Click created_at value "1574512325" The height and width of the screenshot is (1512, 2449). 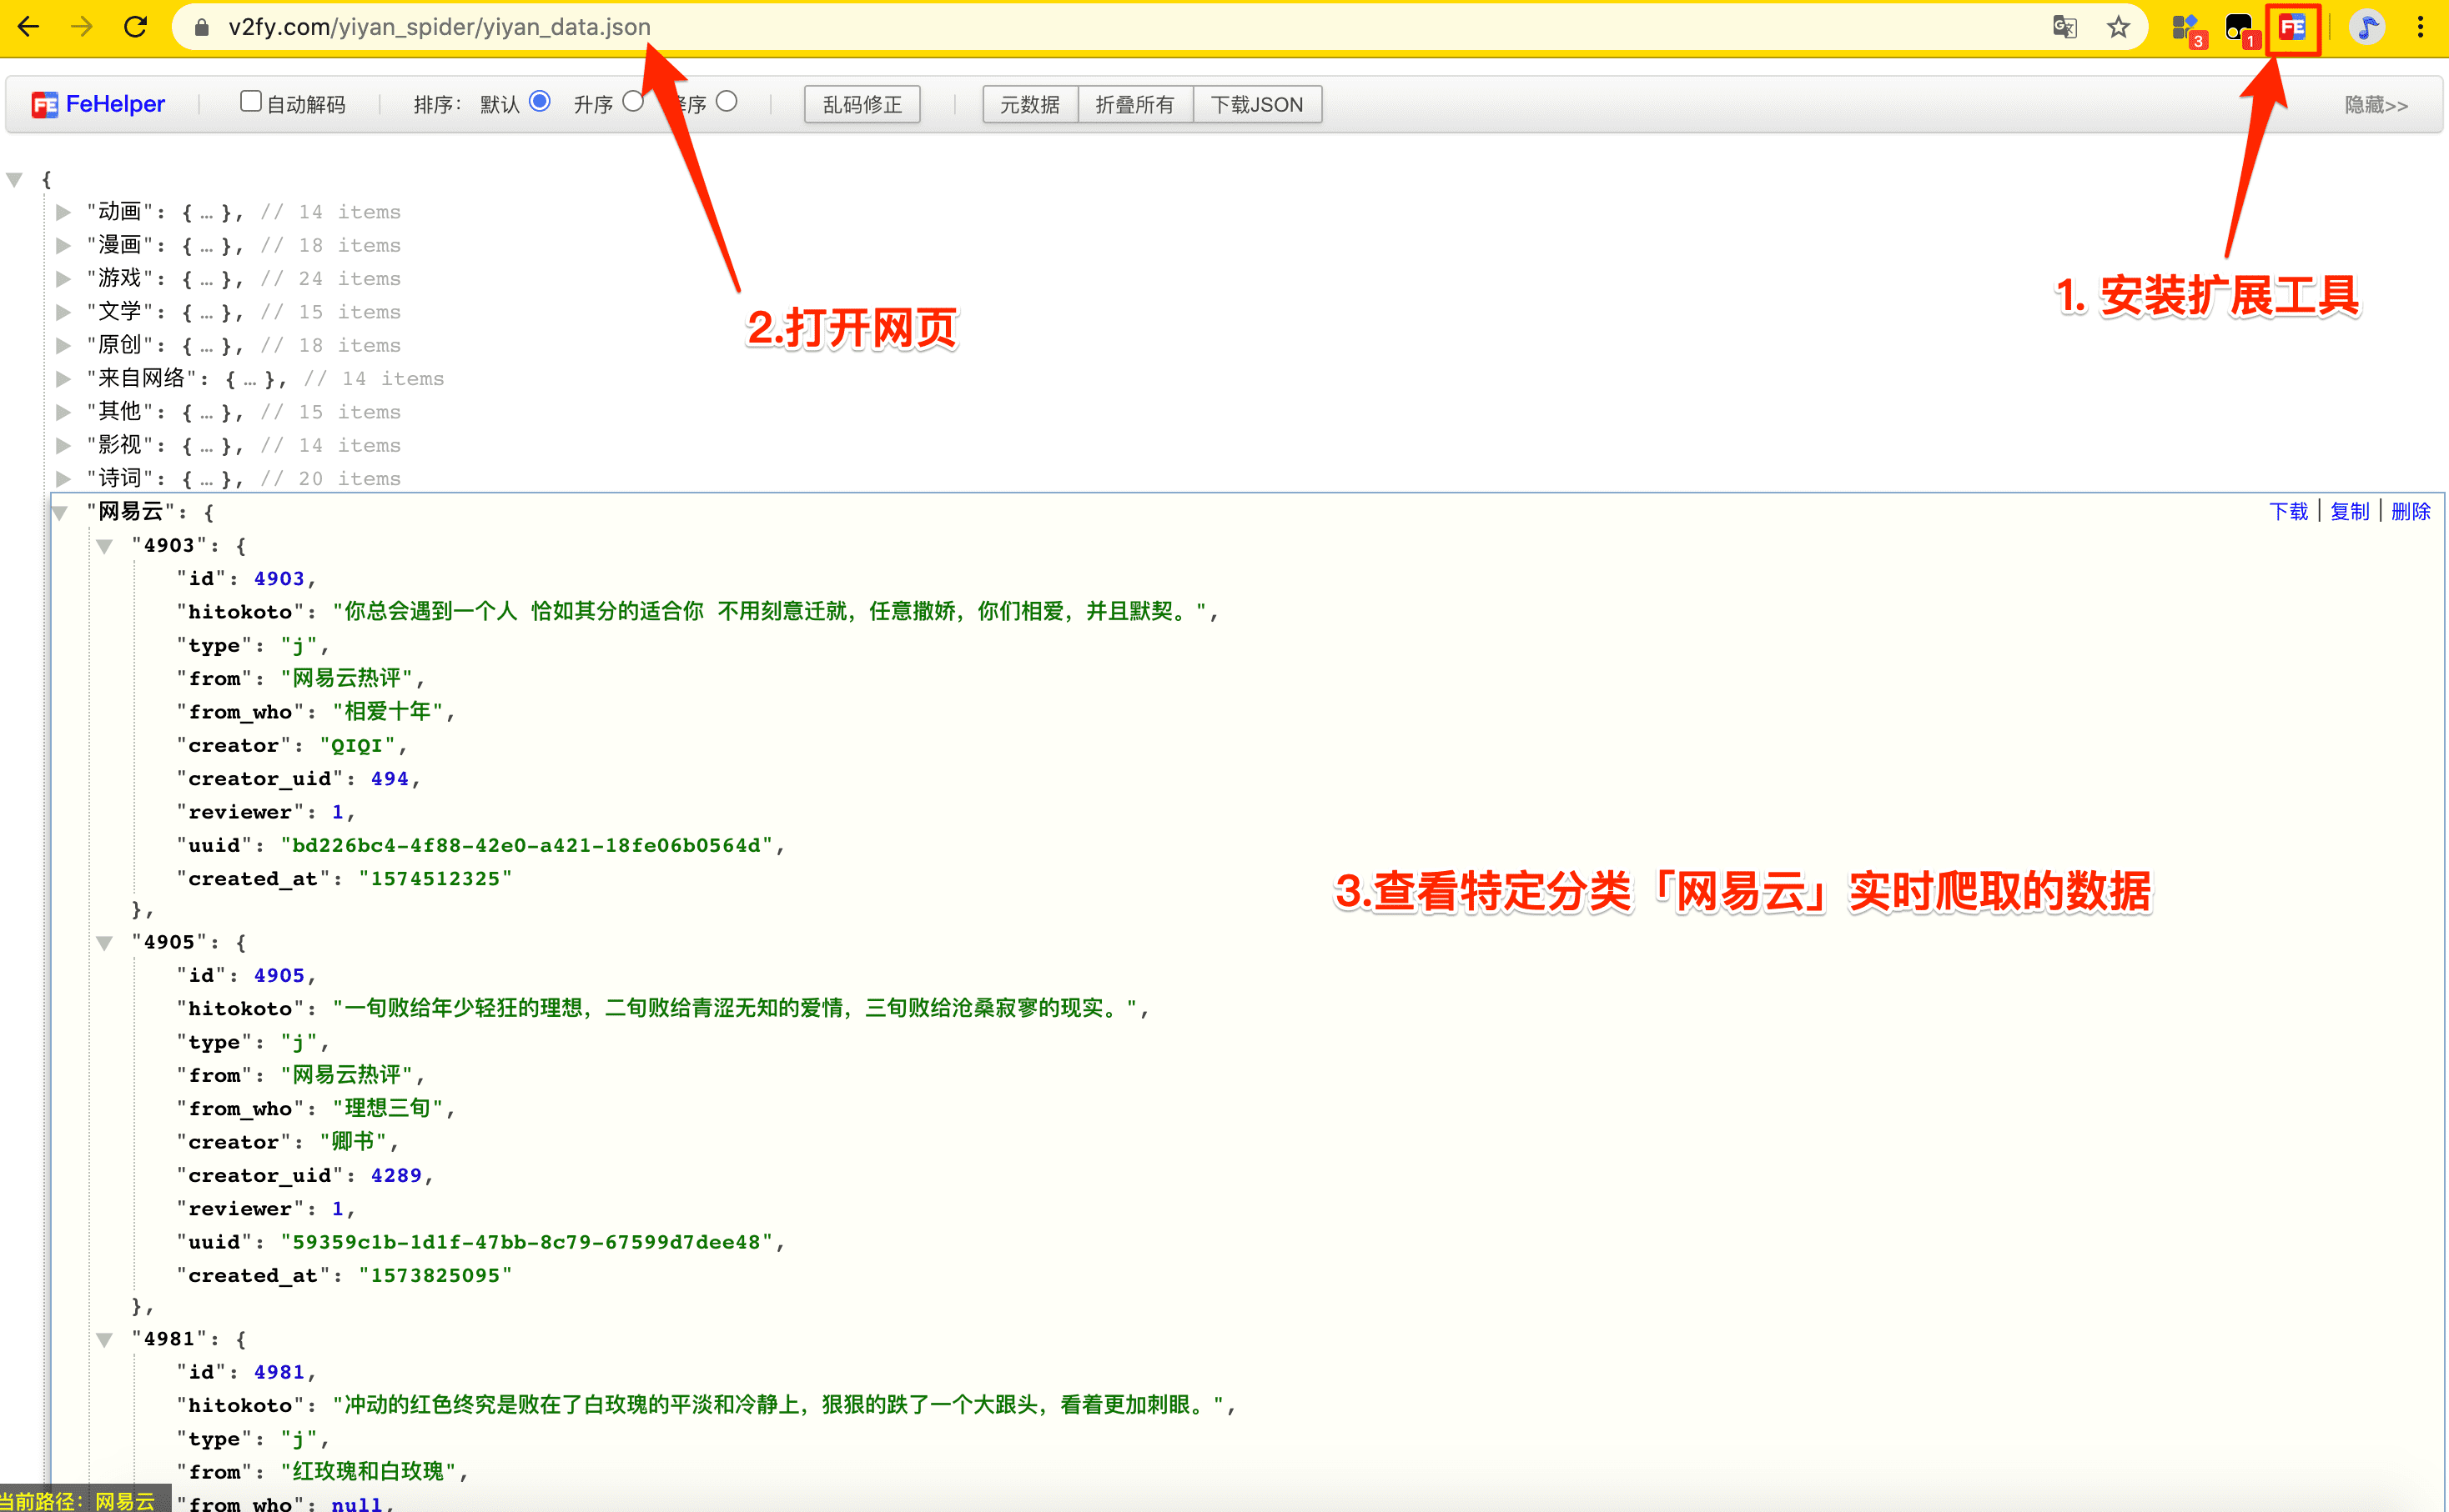435,879
